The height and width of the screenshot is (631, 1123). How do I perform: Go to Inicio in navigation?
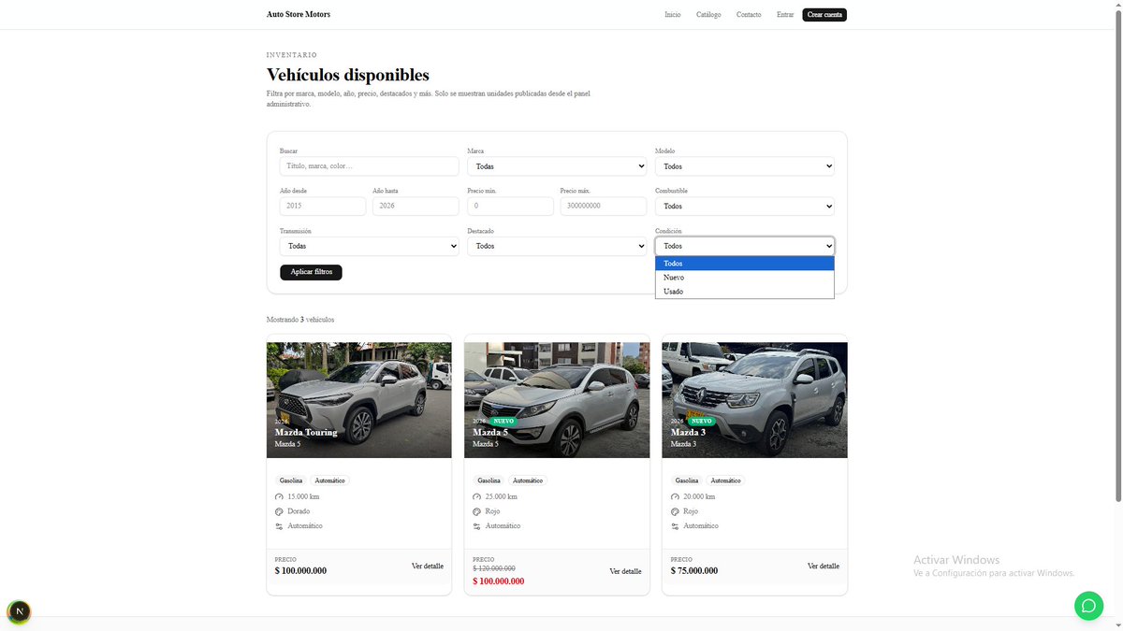pos(673,15)
